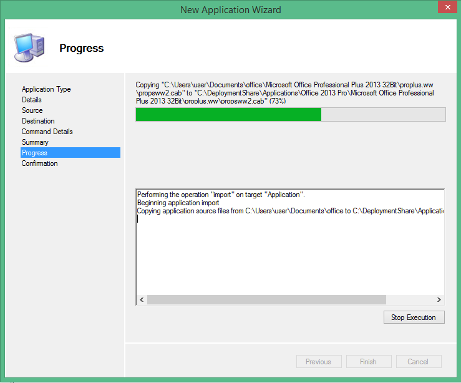
Task: Select the highlighted Progress step
Action: pyautogui.click(x=35, y=153)
